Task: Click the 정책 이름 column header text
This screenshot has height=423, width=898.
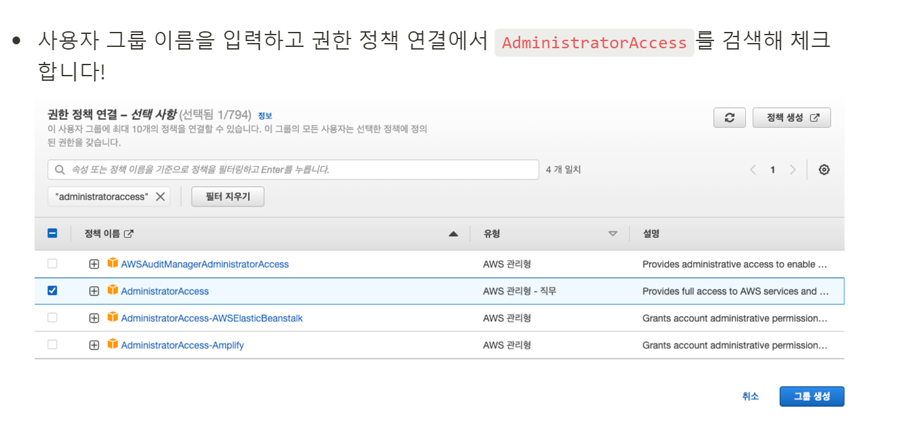Action: tap(102, 233)
